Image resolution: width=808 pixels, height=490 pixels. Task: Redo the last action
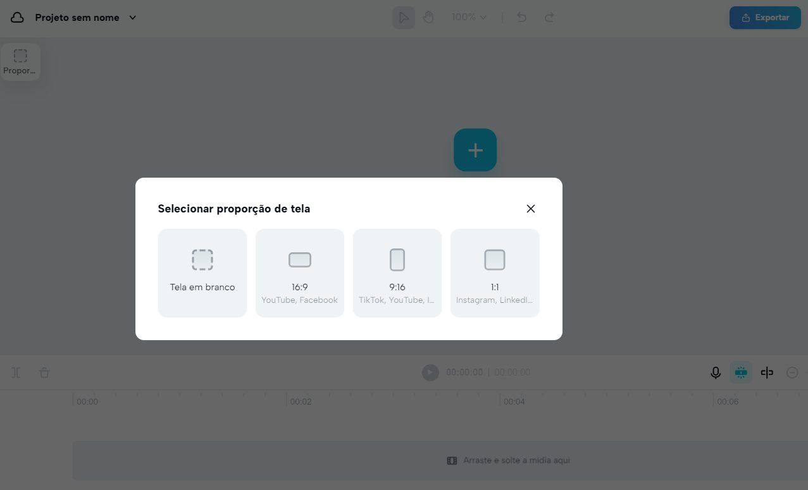pos(549,17)
